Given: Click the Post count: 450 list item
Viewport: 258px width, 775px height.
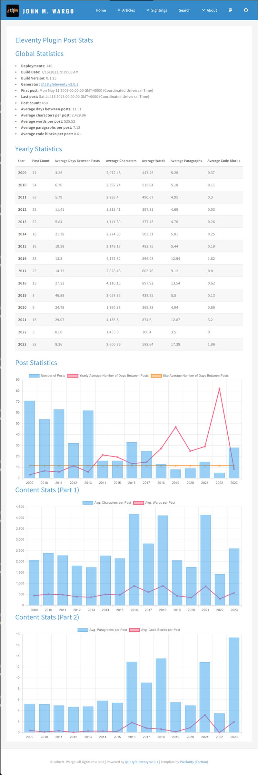Looking at the screenshot, I should [x=34, y=103].
